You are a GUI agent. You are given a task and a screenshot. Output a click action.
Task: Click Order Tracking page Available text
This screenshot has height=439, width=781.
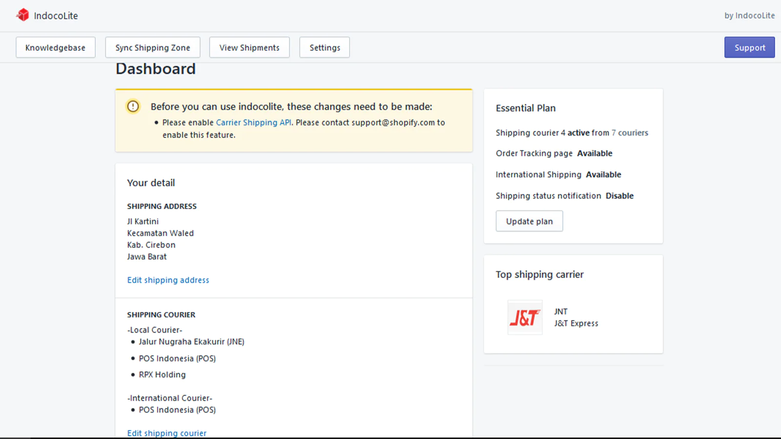[554, 153]
